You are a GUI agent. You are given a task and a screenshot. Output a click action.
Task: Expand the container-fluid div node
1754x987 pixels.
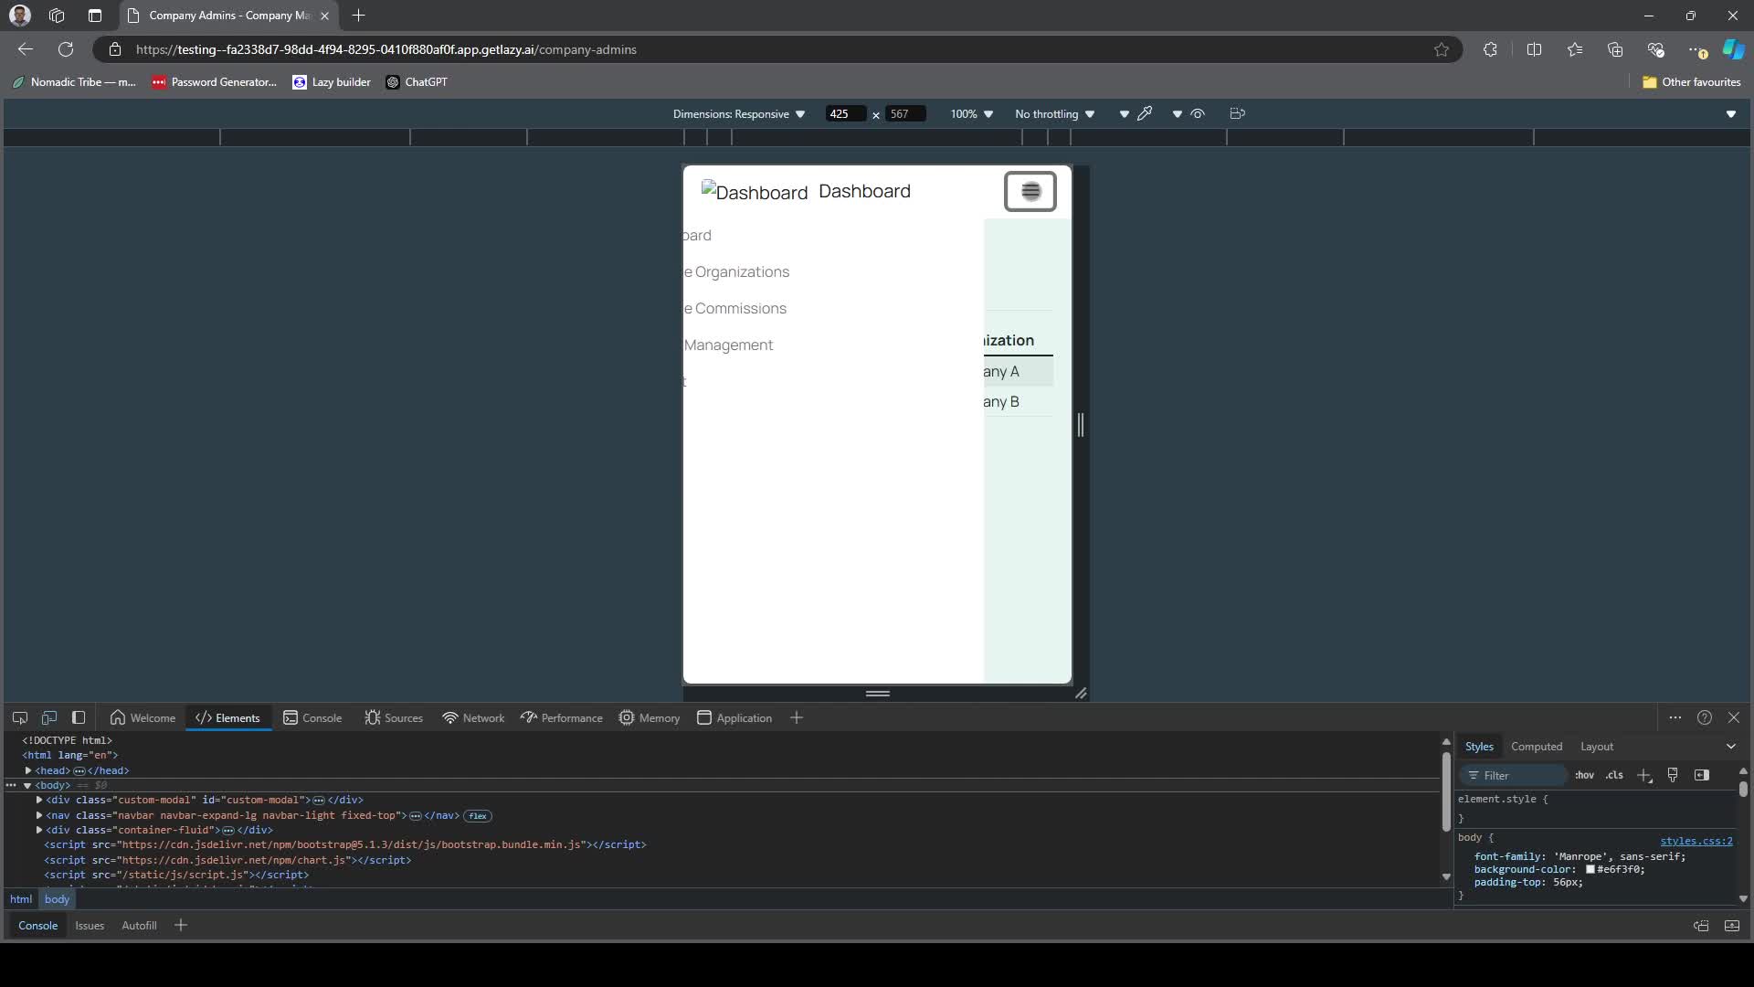(39, 830)
